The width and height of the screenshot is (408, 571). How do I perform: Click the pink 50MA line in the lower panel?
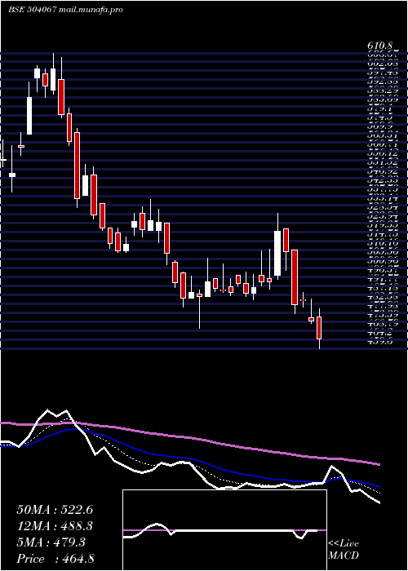tap(189, 437)
